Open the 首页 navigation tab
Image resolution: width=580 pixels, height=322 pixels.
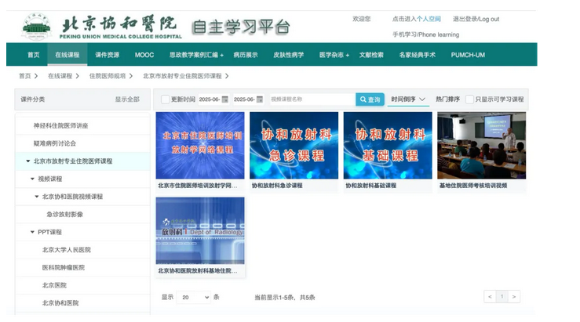point(33,55)
